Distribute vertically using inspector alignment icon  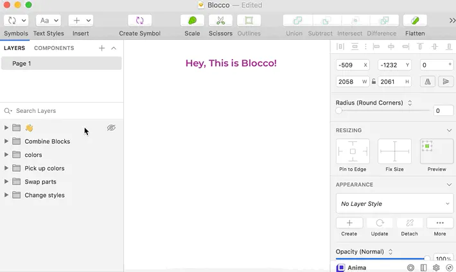[355, 46]
